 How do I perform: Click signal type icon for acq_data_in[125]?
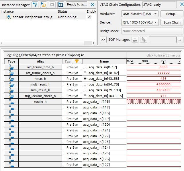click(11, 153)
